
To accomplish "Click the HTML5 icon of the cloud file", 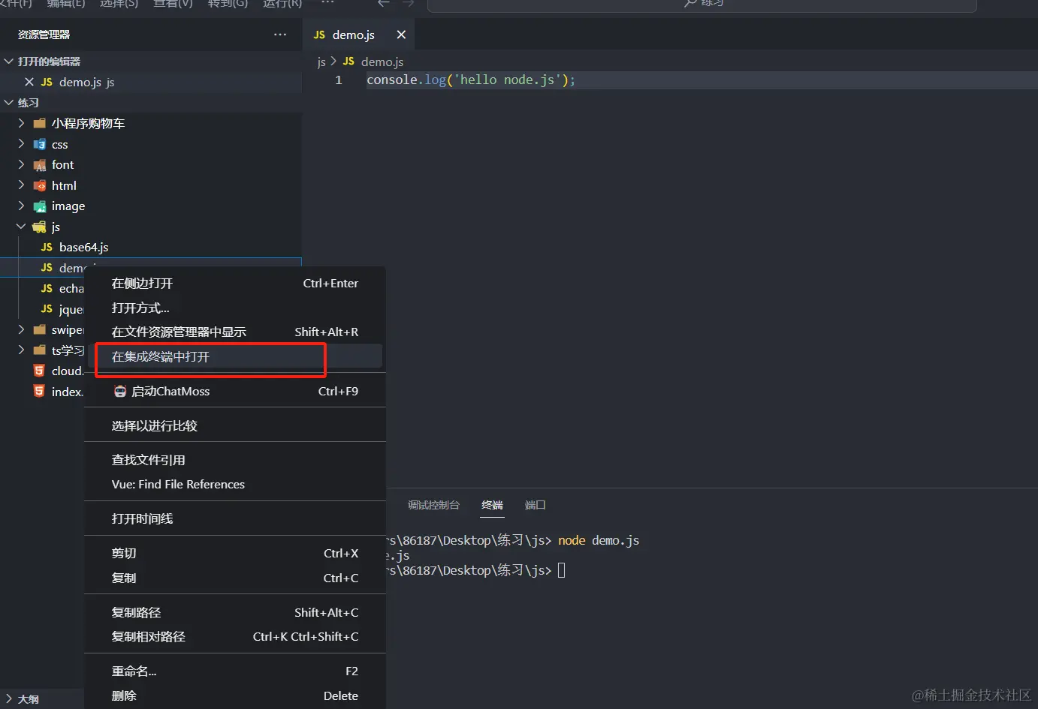I will click(x=39, y=371).
